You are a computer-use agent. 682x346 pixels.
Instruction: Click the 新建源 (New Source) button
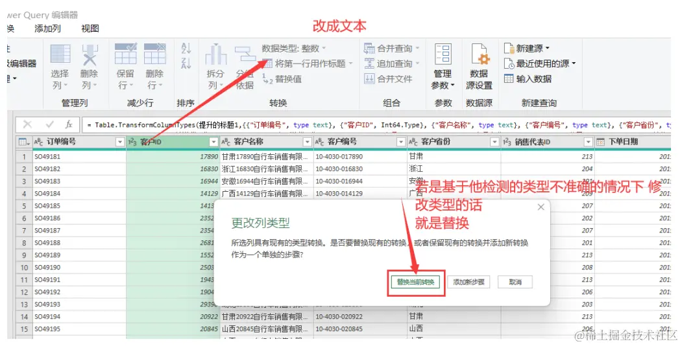tap(527, 48)
